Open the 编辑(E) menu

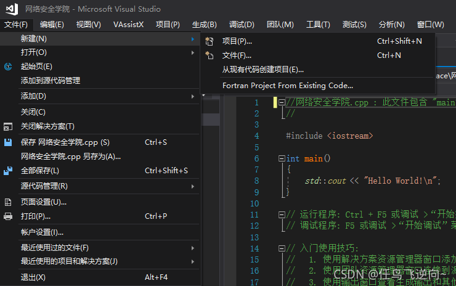tap(52, 25)
